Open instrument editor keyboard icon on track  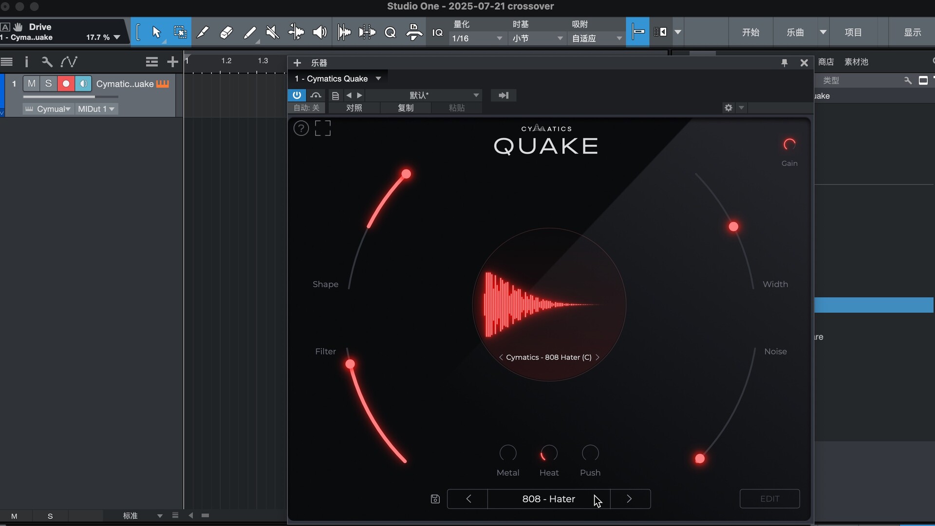(163, 84)
